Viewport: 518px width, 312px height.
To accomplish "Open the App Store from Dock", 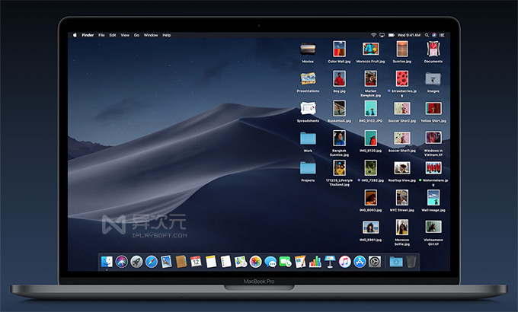I will (359, 261).
